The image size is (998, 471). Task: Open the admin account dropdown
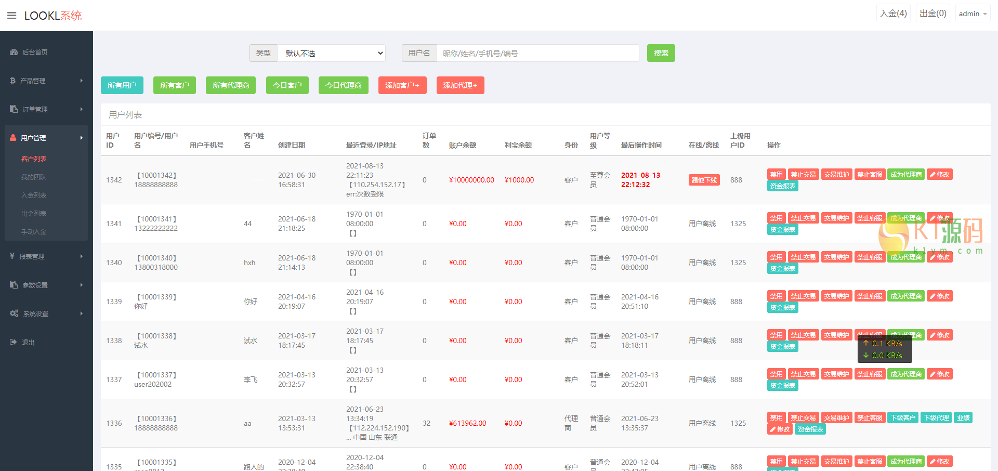click(x=973, y=14)
